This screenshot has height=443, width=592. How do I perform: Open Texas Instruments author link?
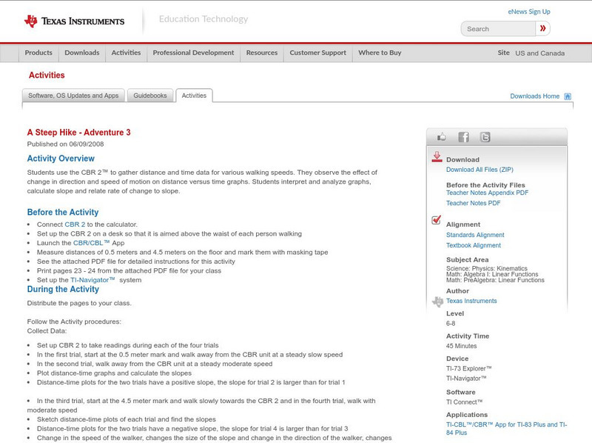point(471,301)
